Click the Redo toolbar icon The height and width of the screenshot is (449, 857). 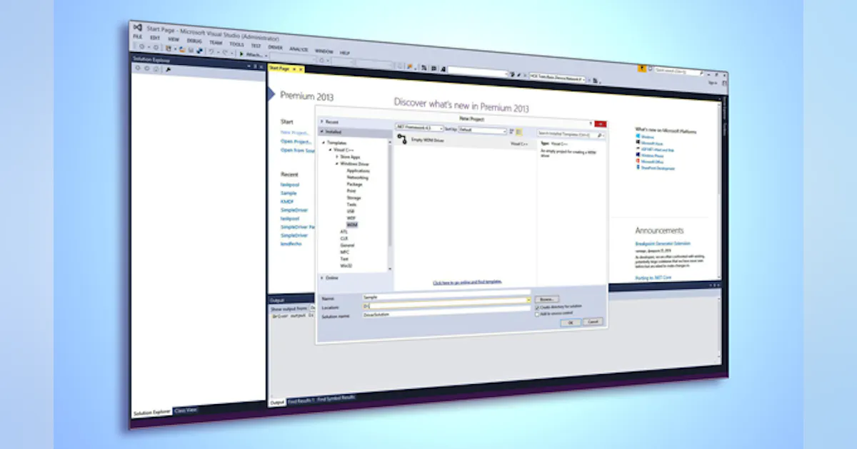(x=225, y=53)
